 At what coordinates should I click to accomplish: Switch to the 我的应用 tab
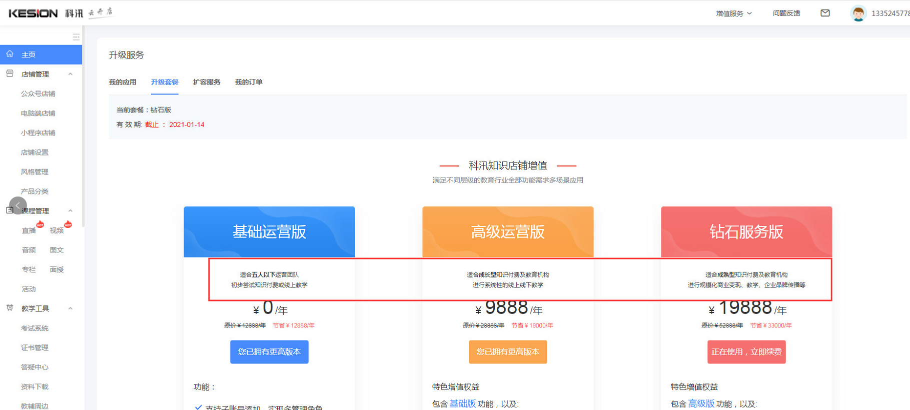click(123, 82)
